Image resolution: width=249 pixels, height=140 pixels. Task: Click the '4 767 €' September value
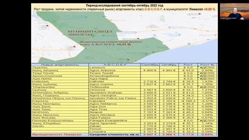(150, 132)
